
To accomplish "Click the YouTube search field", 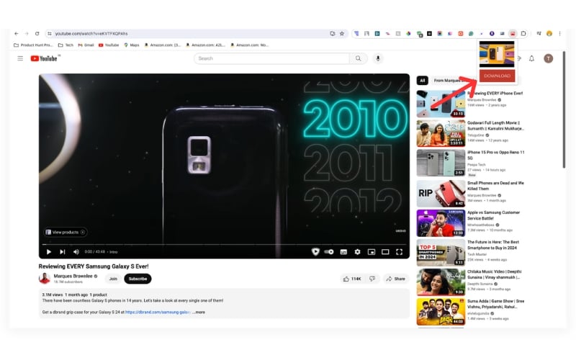I will pyautogui.click(x=272, y=58).
